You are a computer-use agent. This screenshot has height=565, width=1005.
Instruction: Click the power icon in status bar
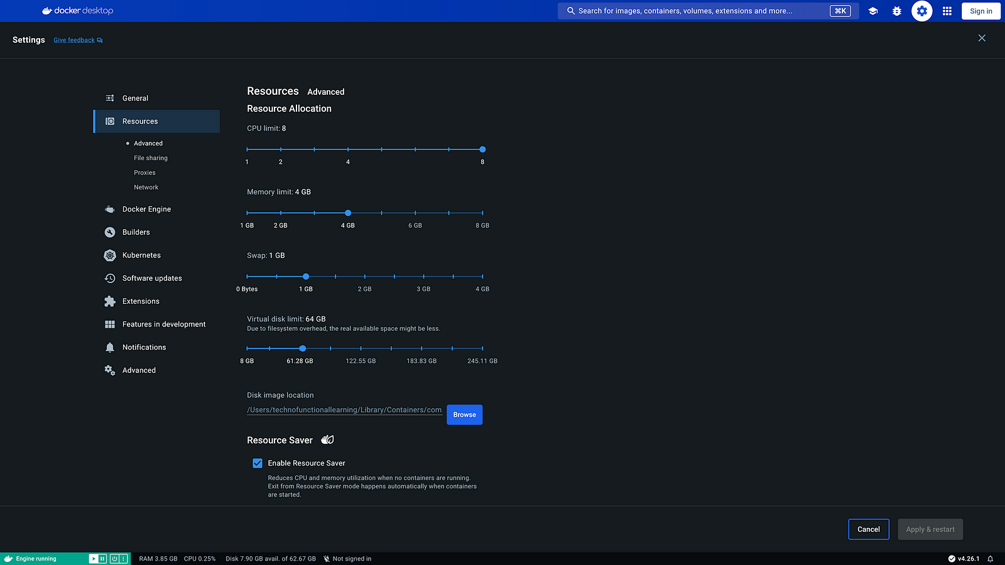[x=114, y=559]
